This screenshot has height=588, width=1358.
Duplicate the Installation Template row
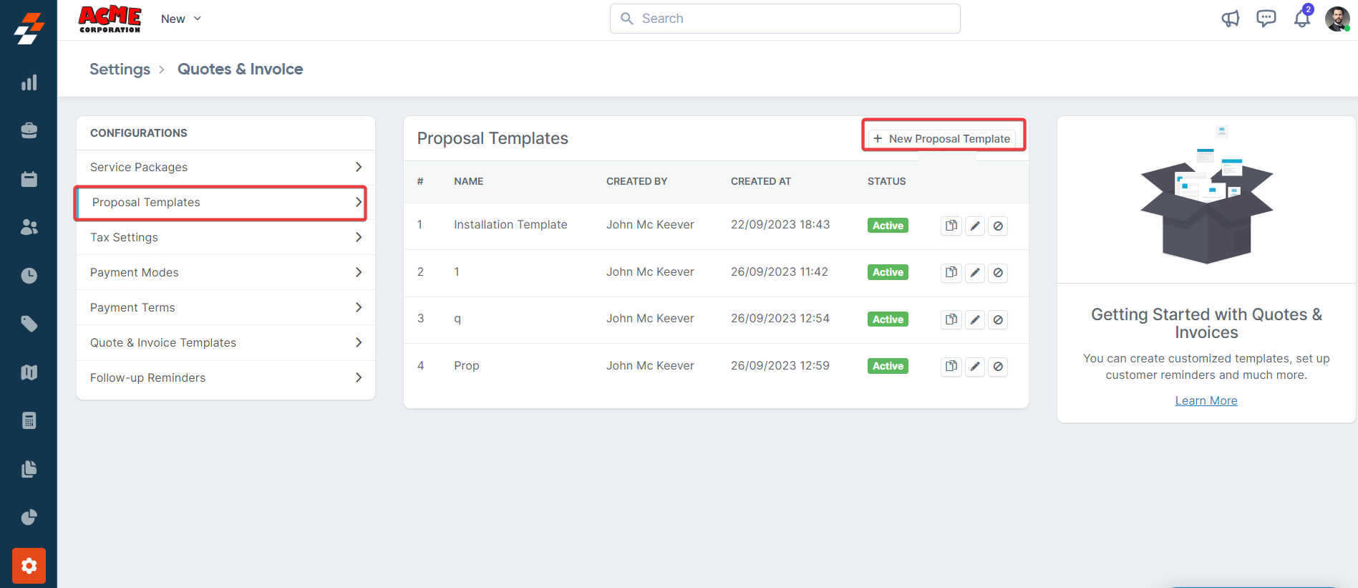pyautogui.click(x=951, y=226)
